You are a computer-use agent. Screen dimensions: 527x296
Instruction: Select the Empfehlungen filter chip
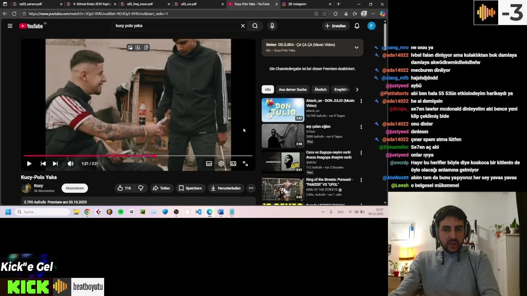click(x=342, y=90)
